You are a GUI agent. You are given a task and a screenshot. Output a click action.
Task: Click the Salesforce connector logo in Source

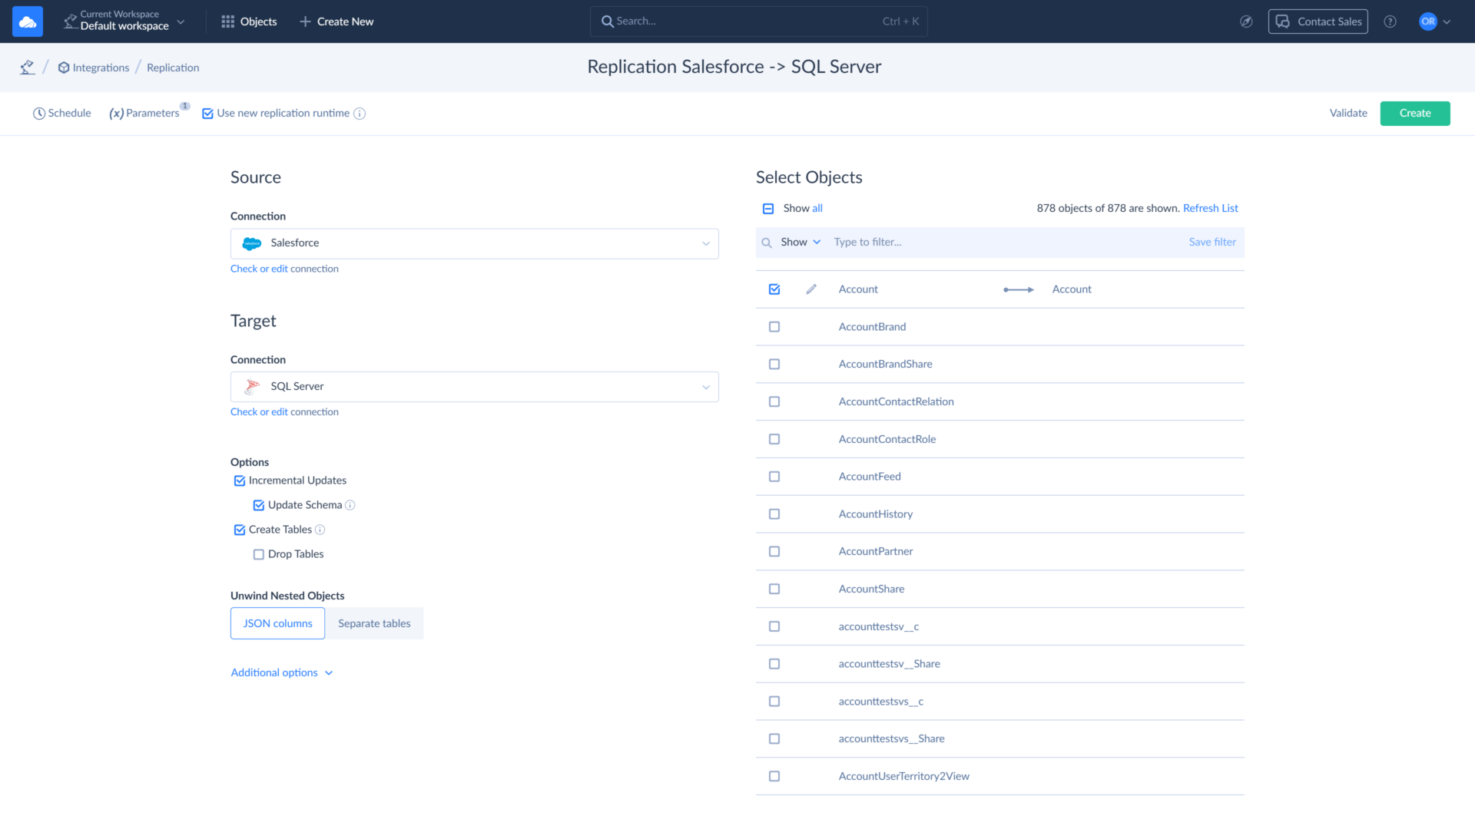(251, 243)
